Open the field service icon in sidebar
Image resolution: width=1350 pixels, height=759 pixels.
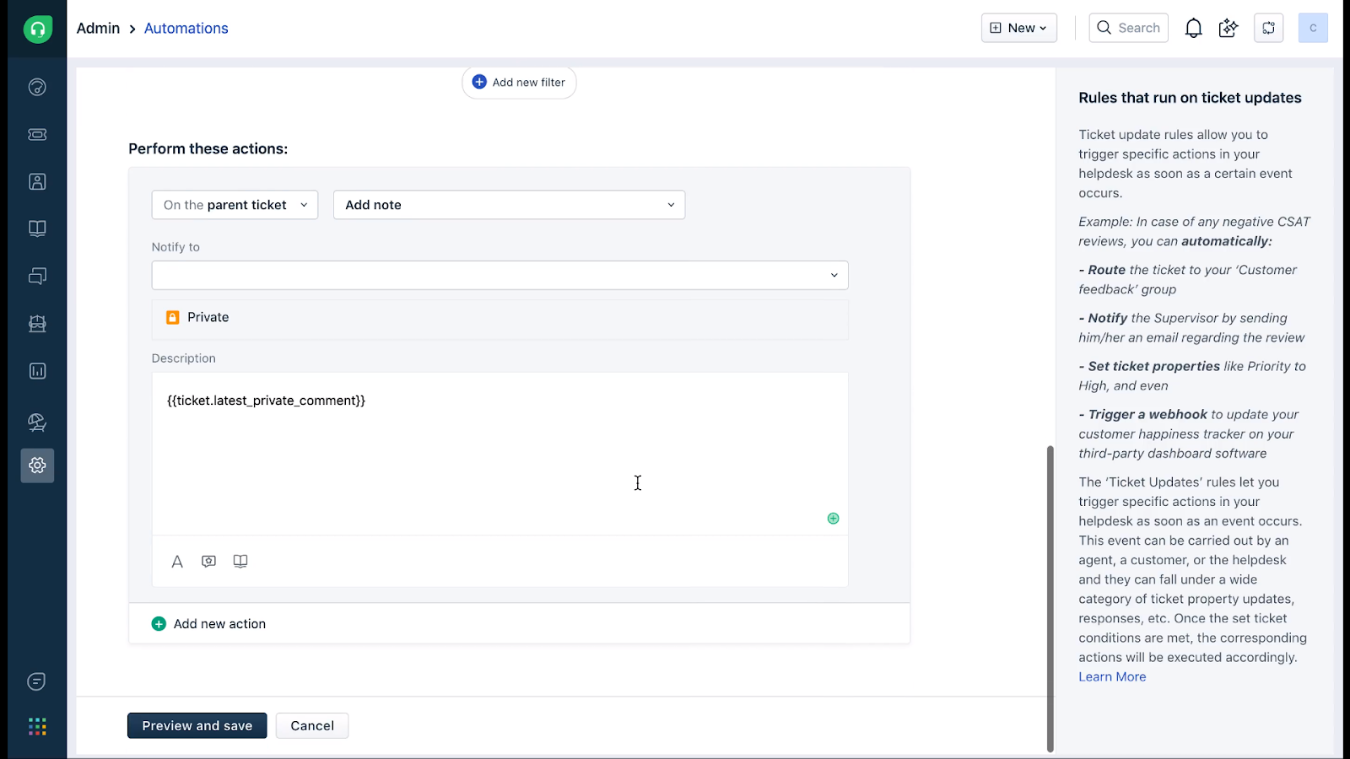point(37,324)
